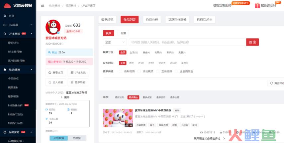Switch to the 作品分析 tab

pos(152,20)
